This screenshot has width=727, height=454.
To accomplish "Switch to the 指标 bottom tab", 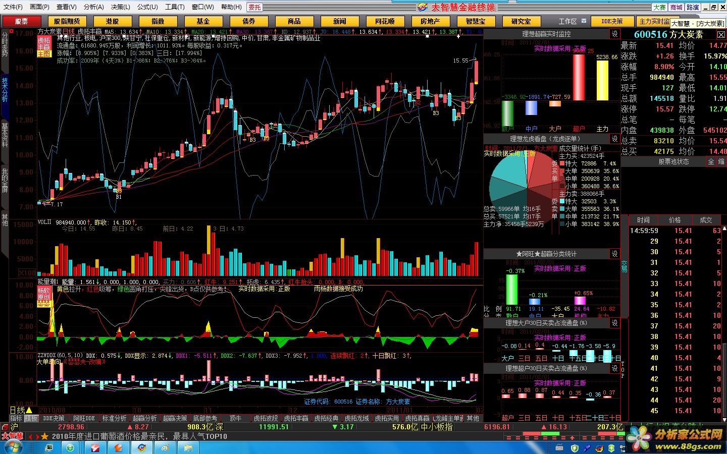I will pyautogui.click(x=16, y=418).
